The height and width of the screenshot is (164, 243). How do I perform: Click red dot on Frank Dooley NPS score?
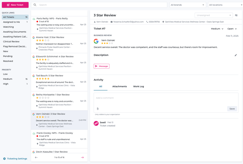tap(37, 136)
